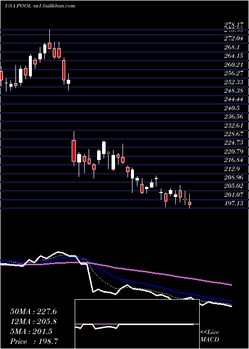The image size is (249, 349).
Task: Click the 50MA : 227.6 reading
Action: click(x=33, y=312)
